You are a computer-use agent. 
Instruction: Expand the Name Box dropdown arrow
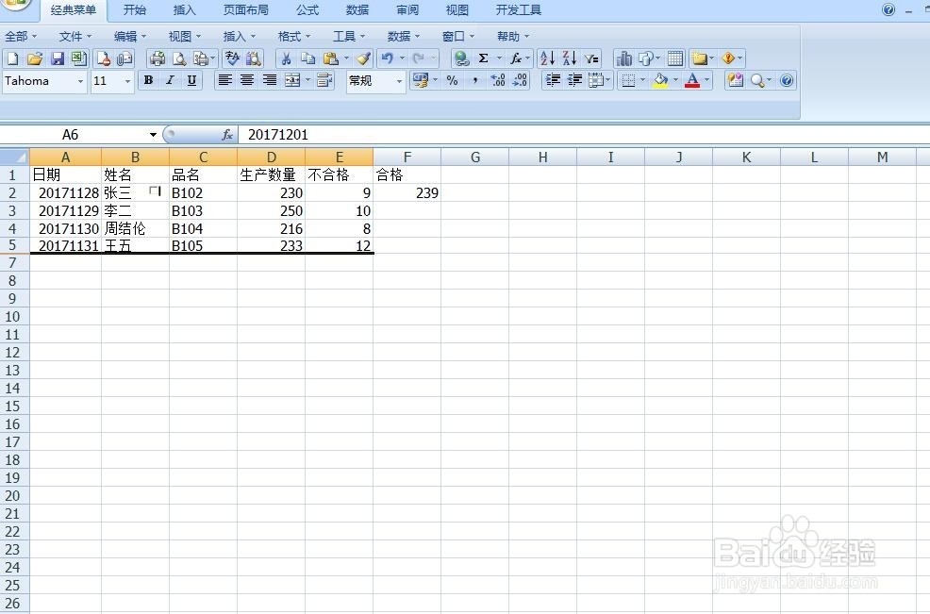(x=153, y=135)
